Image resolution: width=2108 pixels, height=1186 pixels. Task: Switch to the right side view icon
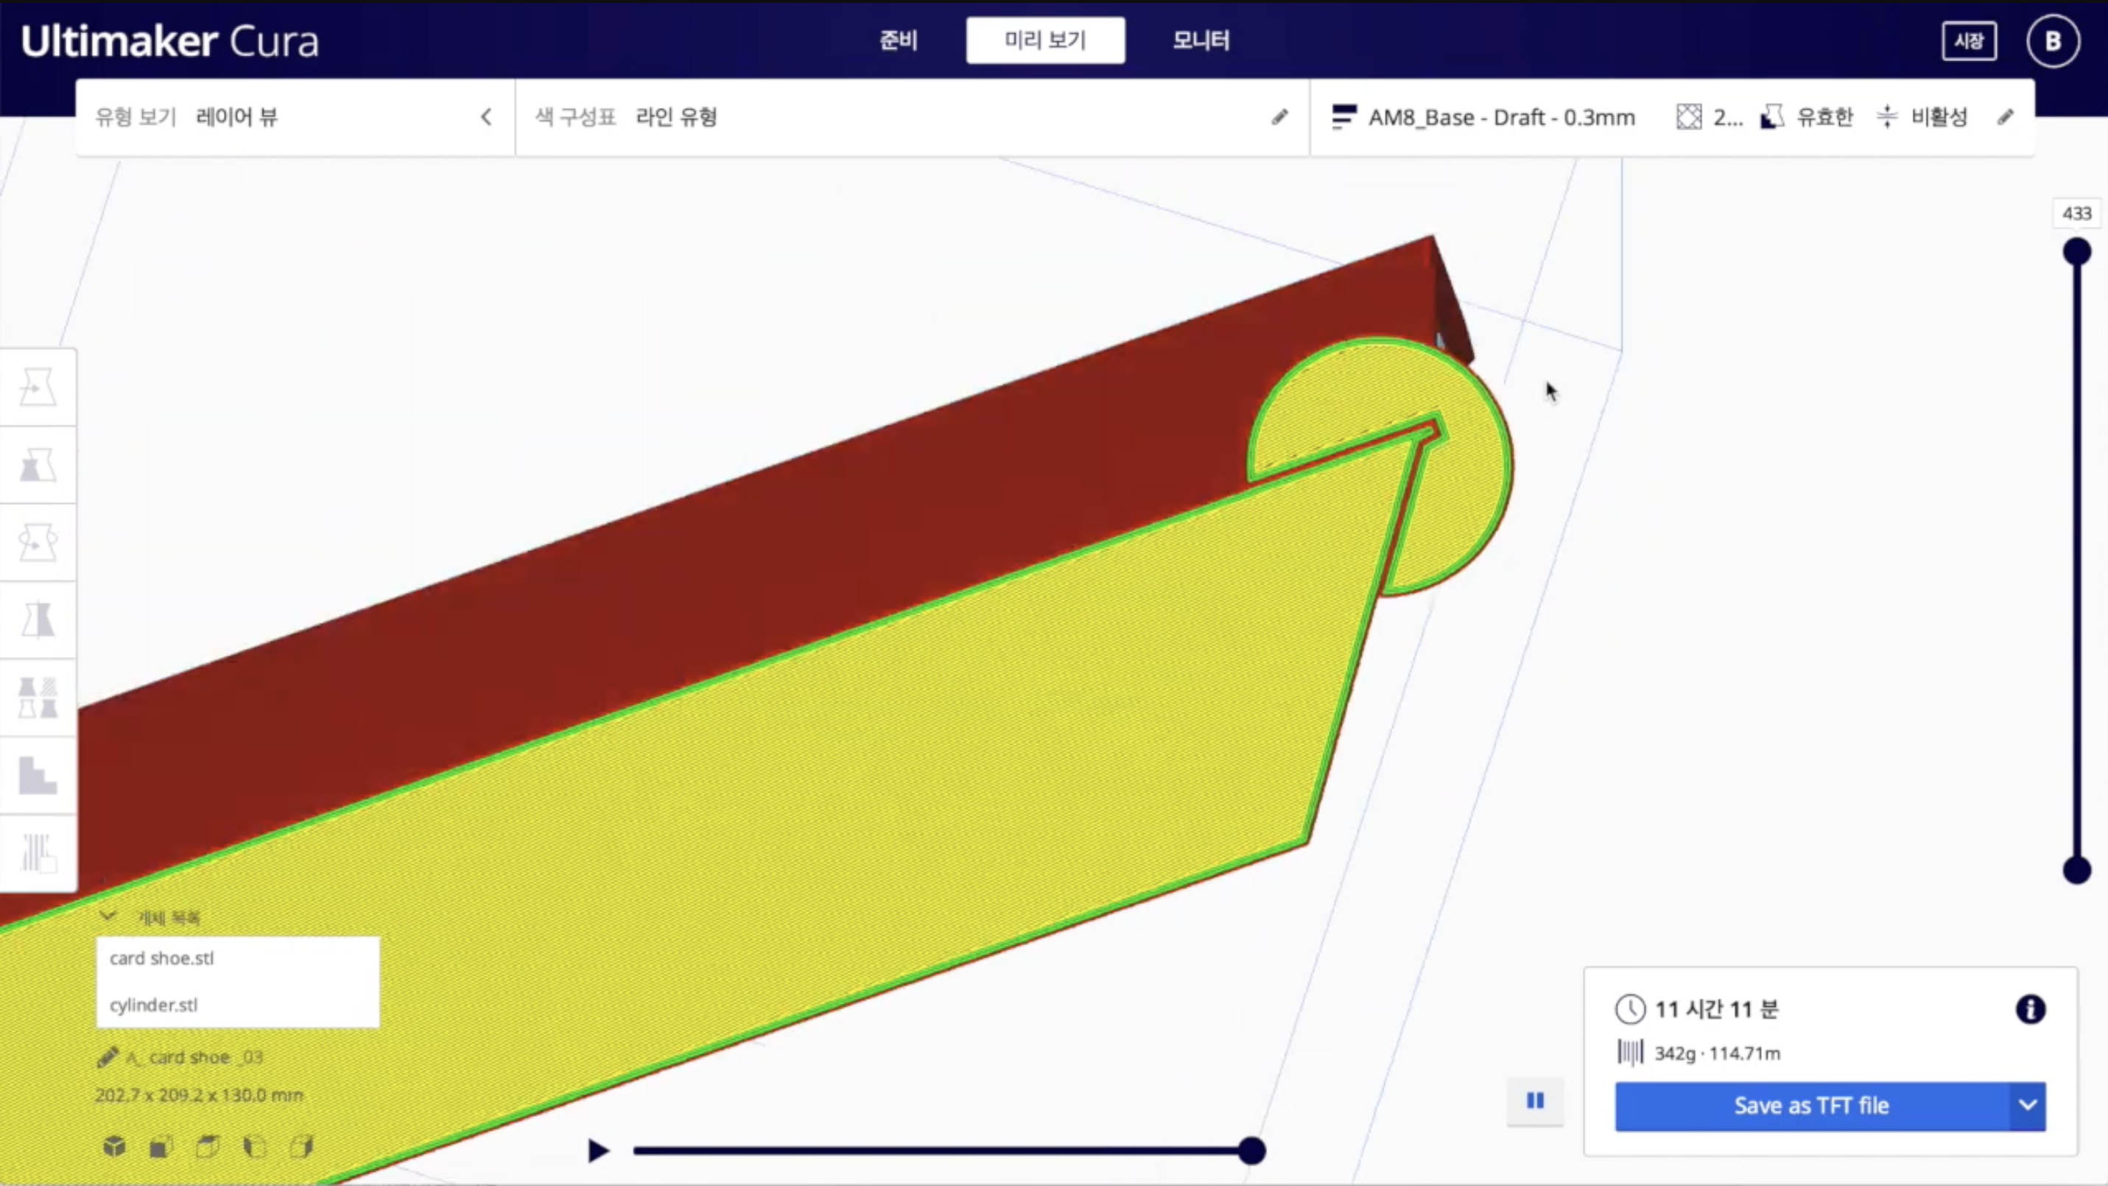[x=302, y=1147]
